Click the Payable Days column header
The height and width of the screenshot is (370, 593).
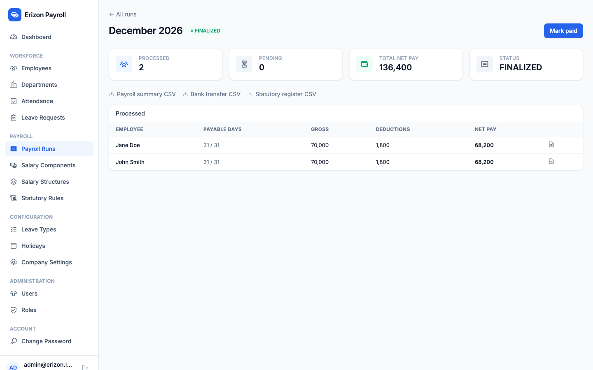pos(222,129)
